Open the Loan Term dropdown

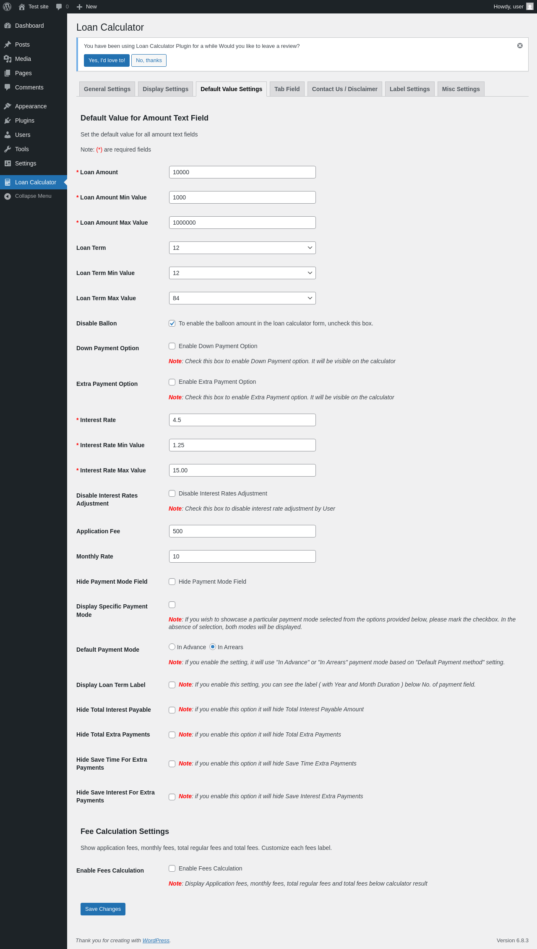tap(242, 248)
